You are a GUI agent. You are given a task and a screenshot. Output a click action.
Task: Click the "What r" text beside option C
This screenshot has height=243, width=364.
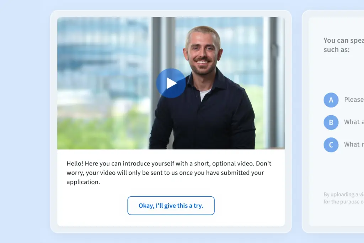point(354,144)
